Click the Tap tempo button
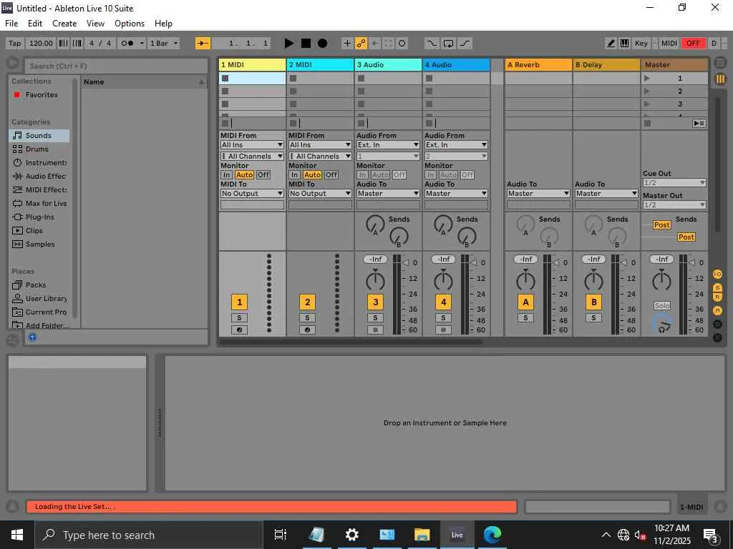733x549 pixels. point(15,44)
